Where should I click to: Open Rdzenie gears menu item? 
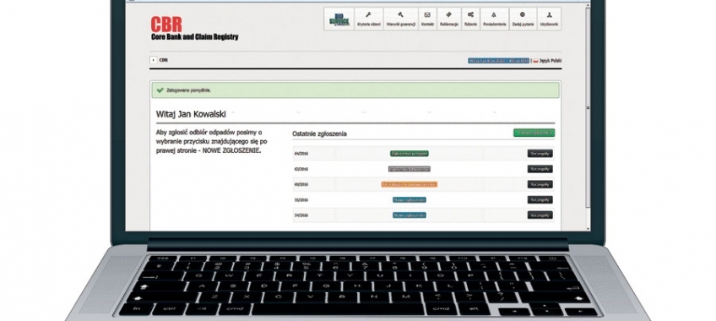click(470, 19)
